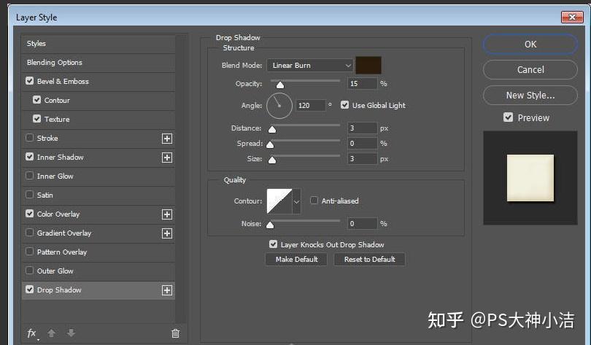Enable the Outer Glow checkbox

point(29,270)
